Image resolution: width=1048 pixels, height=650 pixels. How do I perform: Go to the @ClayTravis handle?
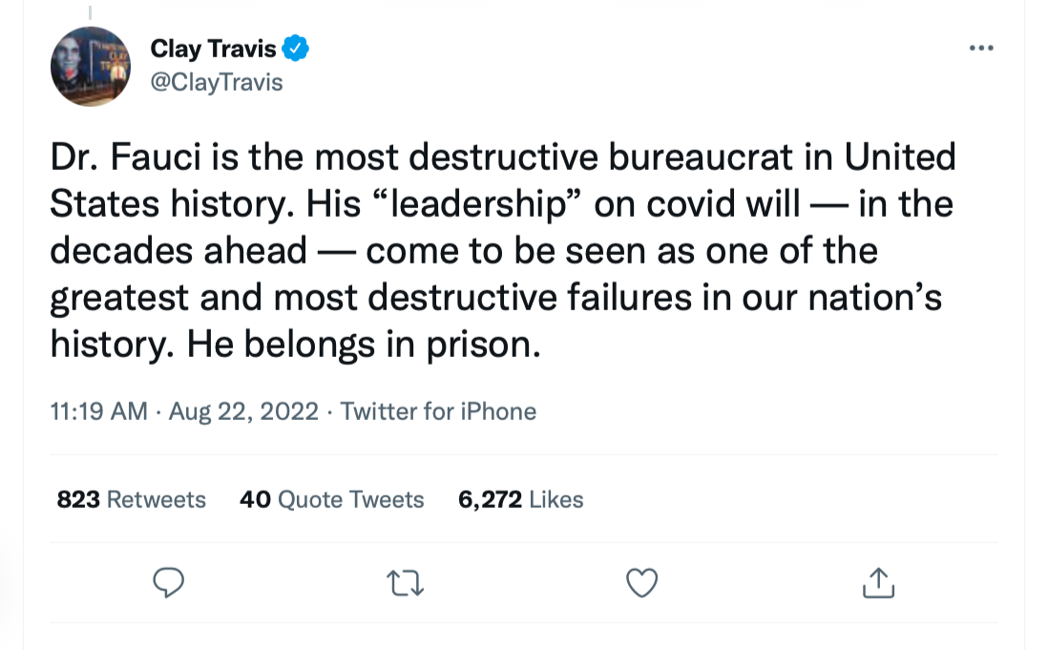point(216,82)
